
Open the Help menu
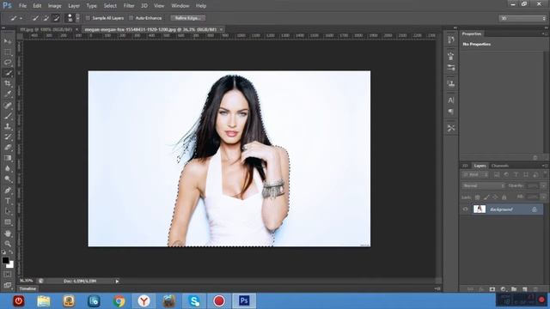201,6
